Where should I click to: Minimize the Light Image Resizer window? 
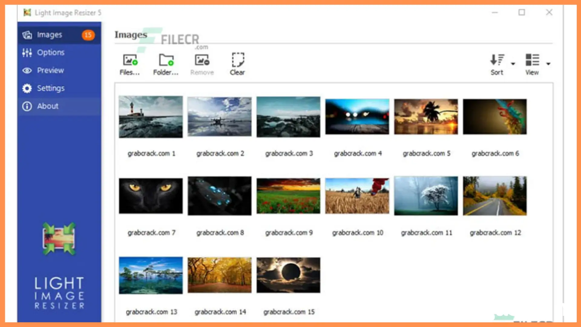tap(495, 13)
